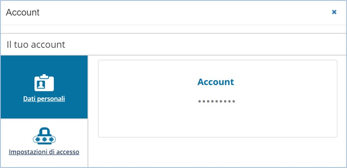Viewport: 347px width, 168px height.
Task: Dismiss the dialog using the blue cross icon
Action: [334, 12]
